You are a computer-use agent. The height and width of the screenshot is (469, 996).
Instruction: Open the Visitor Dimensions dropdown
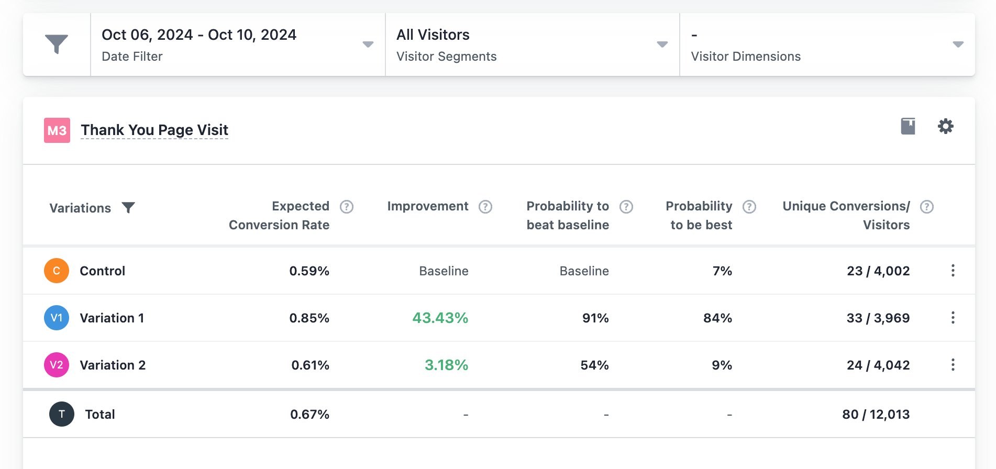point(827,44)
